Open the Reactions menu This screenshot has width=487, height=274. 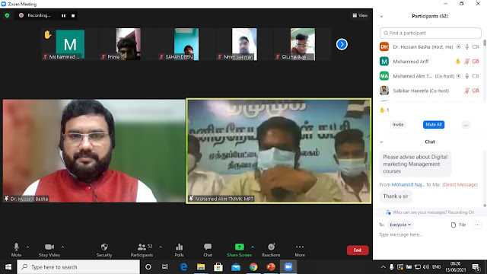[271, 250]
